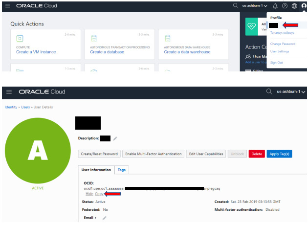This screenshot has height=227, width=308.
Task: Click the globe language icon
Action: pyautogui.click(x=294, y=6)
